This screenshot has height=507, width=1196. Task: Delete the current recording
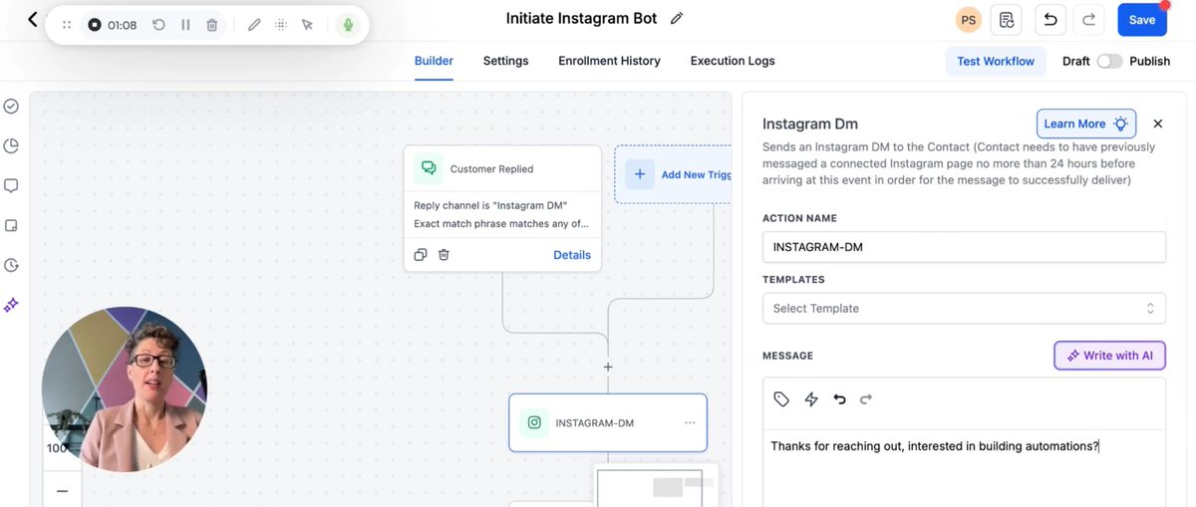pyautogui.click(x=212, y=25)
